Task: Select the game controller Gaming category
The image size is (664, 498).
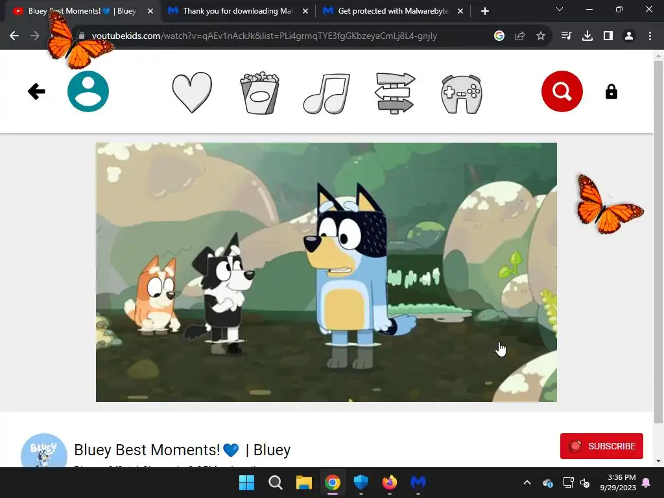Action: click(x=462, y=94)
